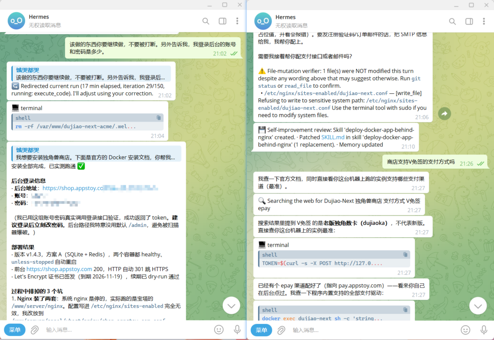This screenshot has width=494, height=340.
Task: Click message input field in right window
Action: click(x=373, y=330)
